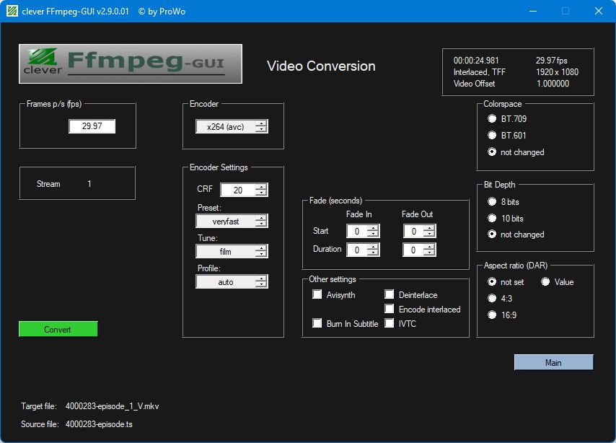Click the resolution text 1920 x 1080
Image resolution: width=616 pixels, height=443 pixels.
pyautogui.click(x=557, y=72)
